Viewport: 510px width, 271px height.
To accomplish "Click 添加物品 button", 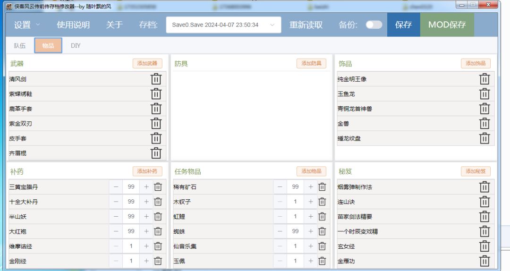I will coord(311,171).
